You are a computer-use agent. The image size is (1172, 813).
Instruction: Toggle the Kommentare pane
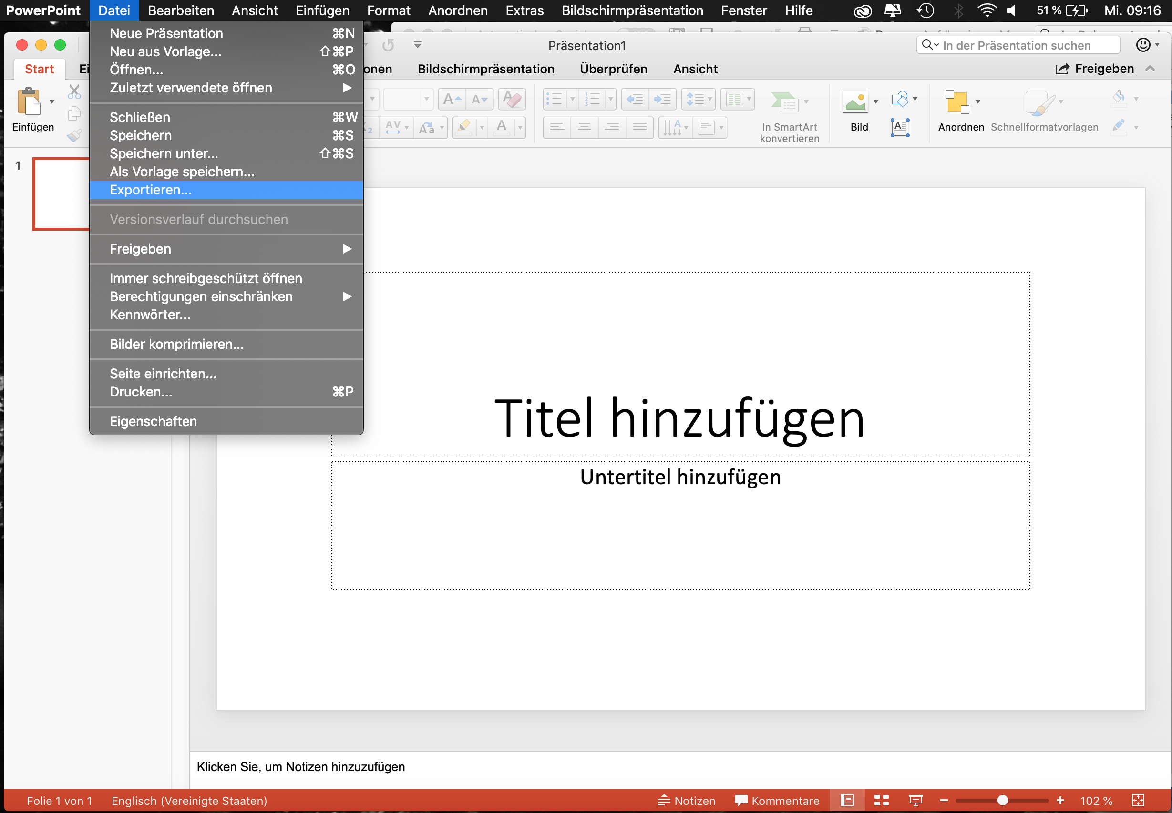[x=777, y=800]
